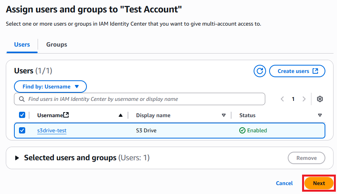Toggle the select-all users checkbox
Viewport: 337px width, 194px height.
[22, 115]
